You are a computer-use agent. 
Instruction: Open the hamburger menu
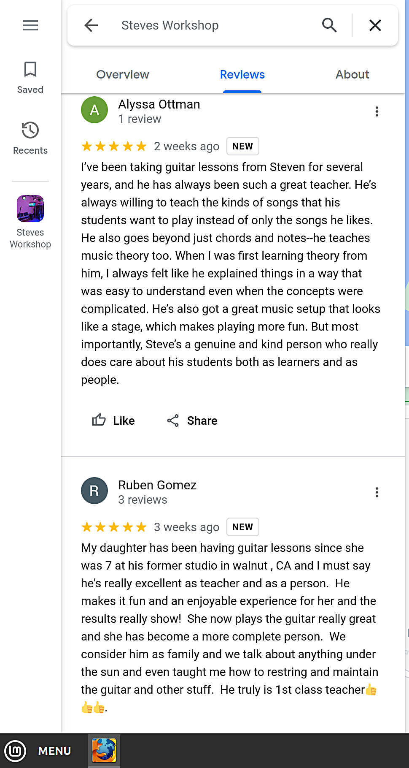(30, 26)
